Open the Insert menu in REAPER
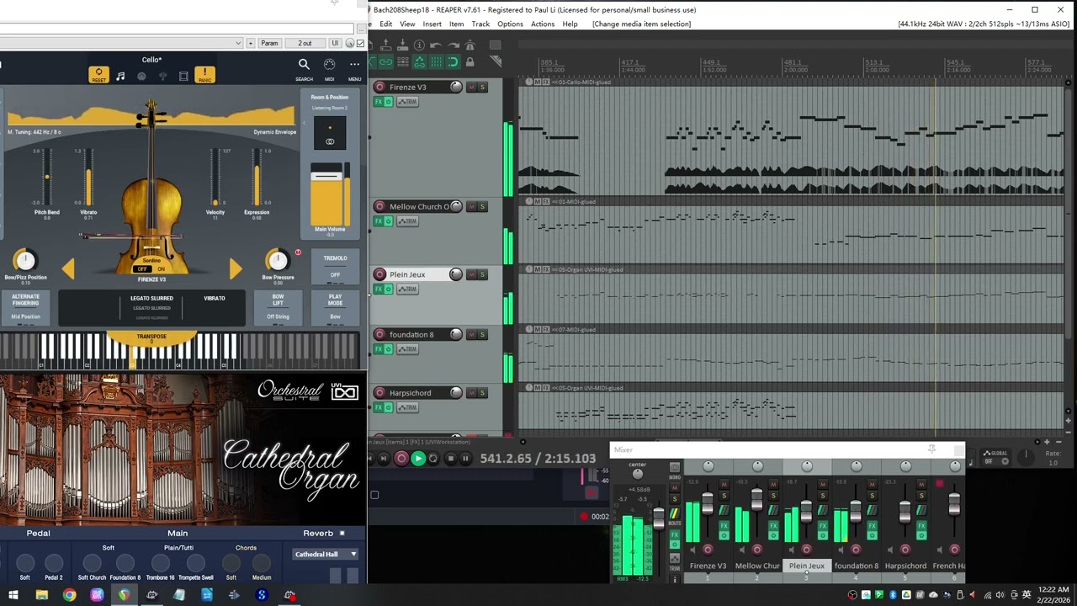Viewport: 1077px width, 606px height. (432, 24)
